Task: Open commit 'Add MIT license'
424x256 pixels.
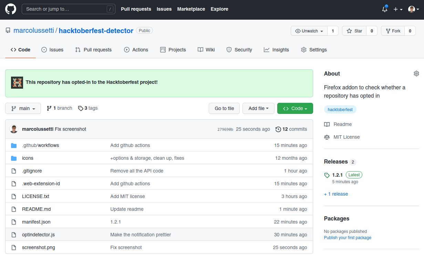Action: pyautogui.click(x=127, y=196)
